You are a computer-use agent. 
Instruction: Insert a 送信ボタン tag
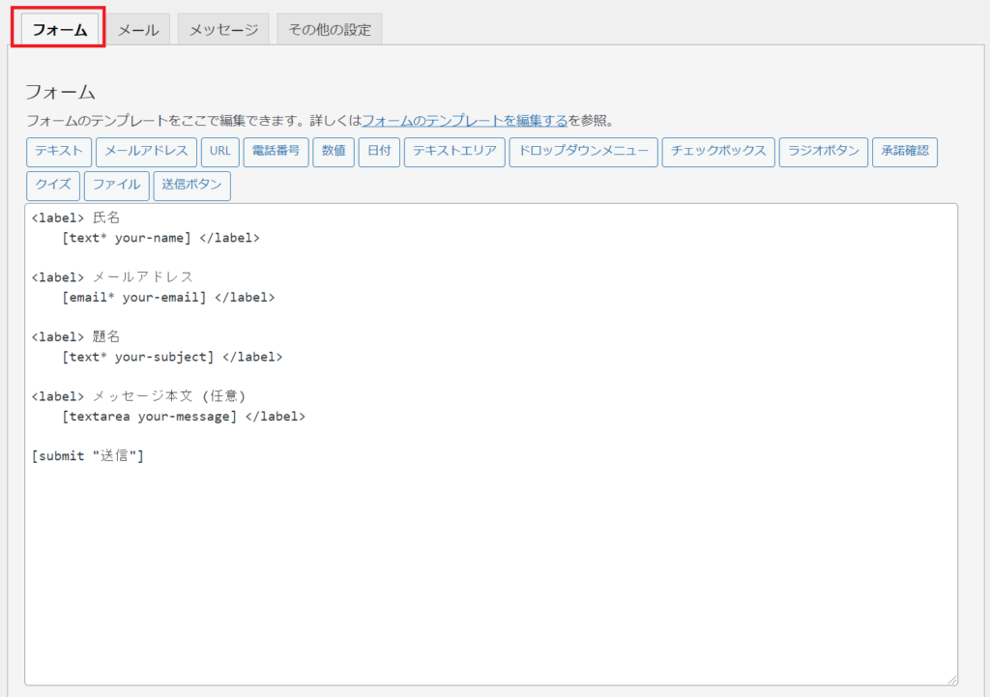click(192, 185)
